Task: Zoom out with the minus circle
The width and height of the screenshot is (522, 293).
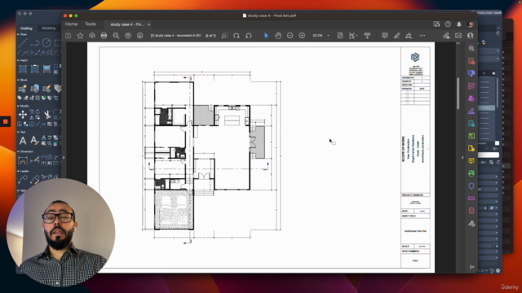Action: pyautogui.click(x=290, y=36)
